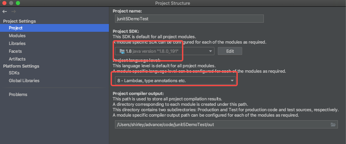The width and height of the screenshot is (346, 144).
Task: Click the Edit SDK button
Action: point(230,51)
